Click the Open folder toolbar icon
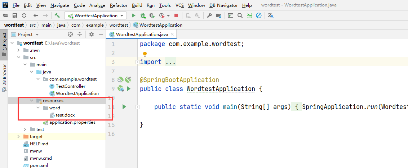This screenshot has width=408, height=168. coord(5,15)
